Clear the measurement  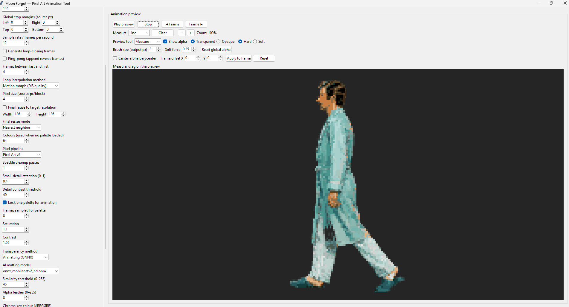click(163, 33)
